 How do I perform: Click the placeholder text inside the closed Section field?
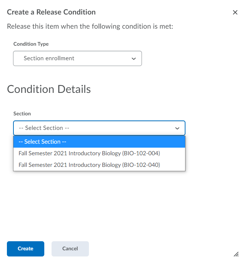44,128
